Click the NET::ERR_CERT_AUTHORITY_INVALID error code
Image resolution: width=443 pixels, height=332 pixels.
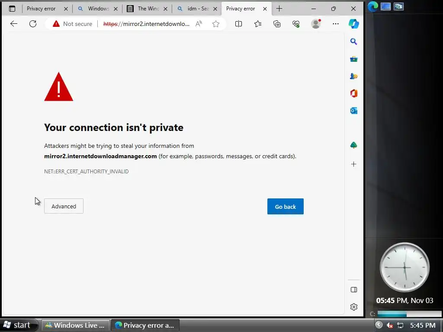(x=87, y=171)
